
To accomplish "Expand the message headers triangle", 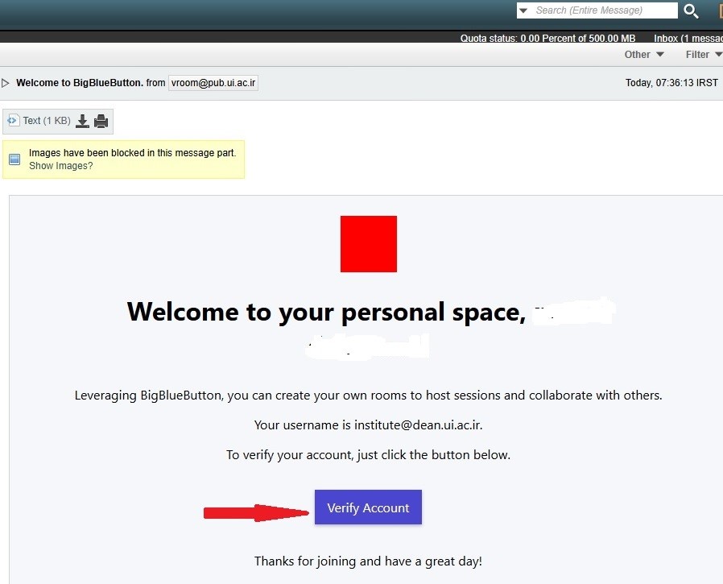I will click(6, 83).
